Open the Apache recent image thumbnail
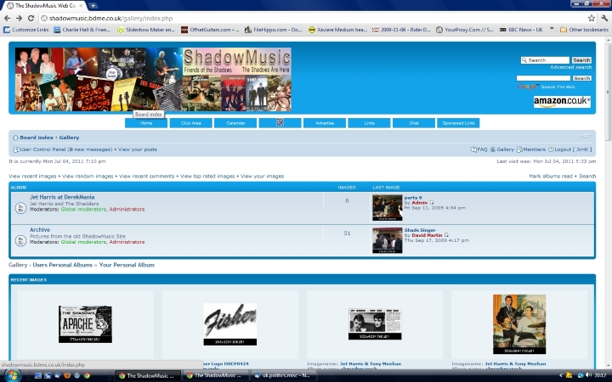Image resolution: width=612 pixels, height=382 pixels. pos(85,324)
